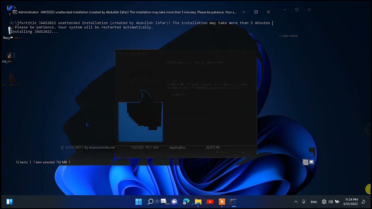372x209 pixels.
Task: Open network globe tray icon
Action: tap(324, 202)
